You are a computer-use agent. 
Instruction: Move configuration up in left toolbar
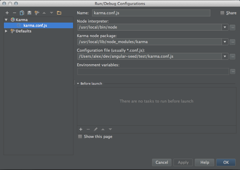pos(44,13)
